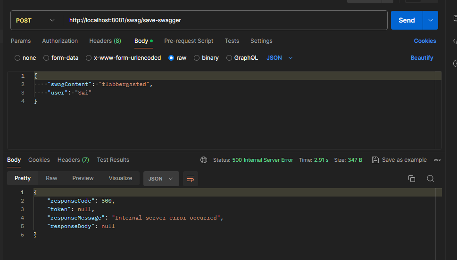The image size is (457, 260).
Task: Click the "responseBody": null response line
Action: tap(81, 226)
